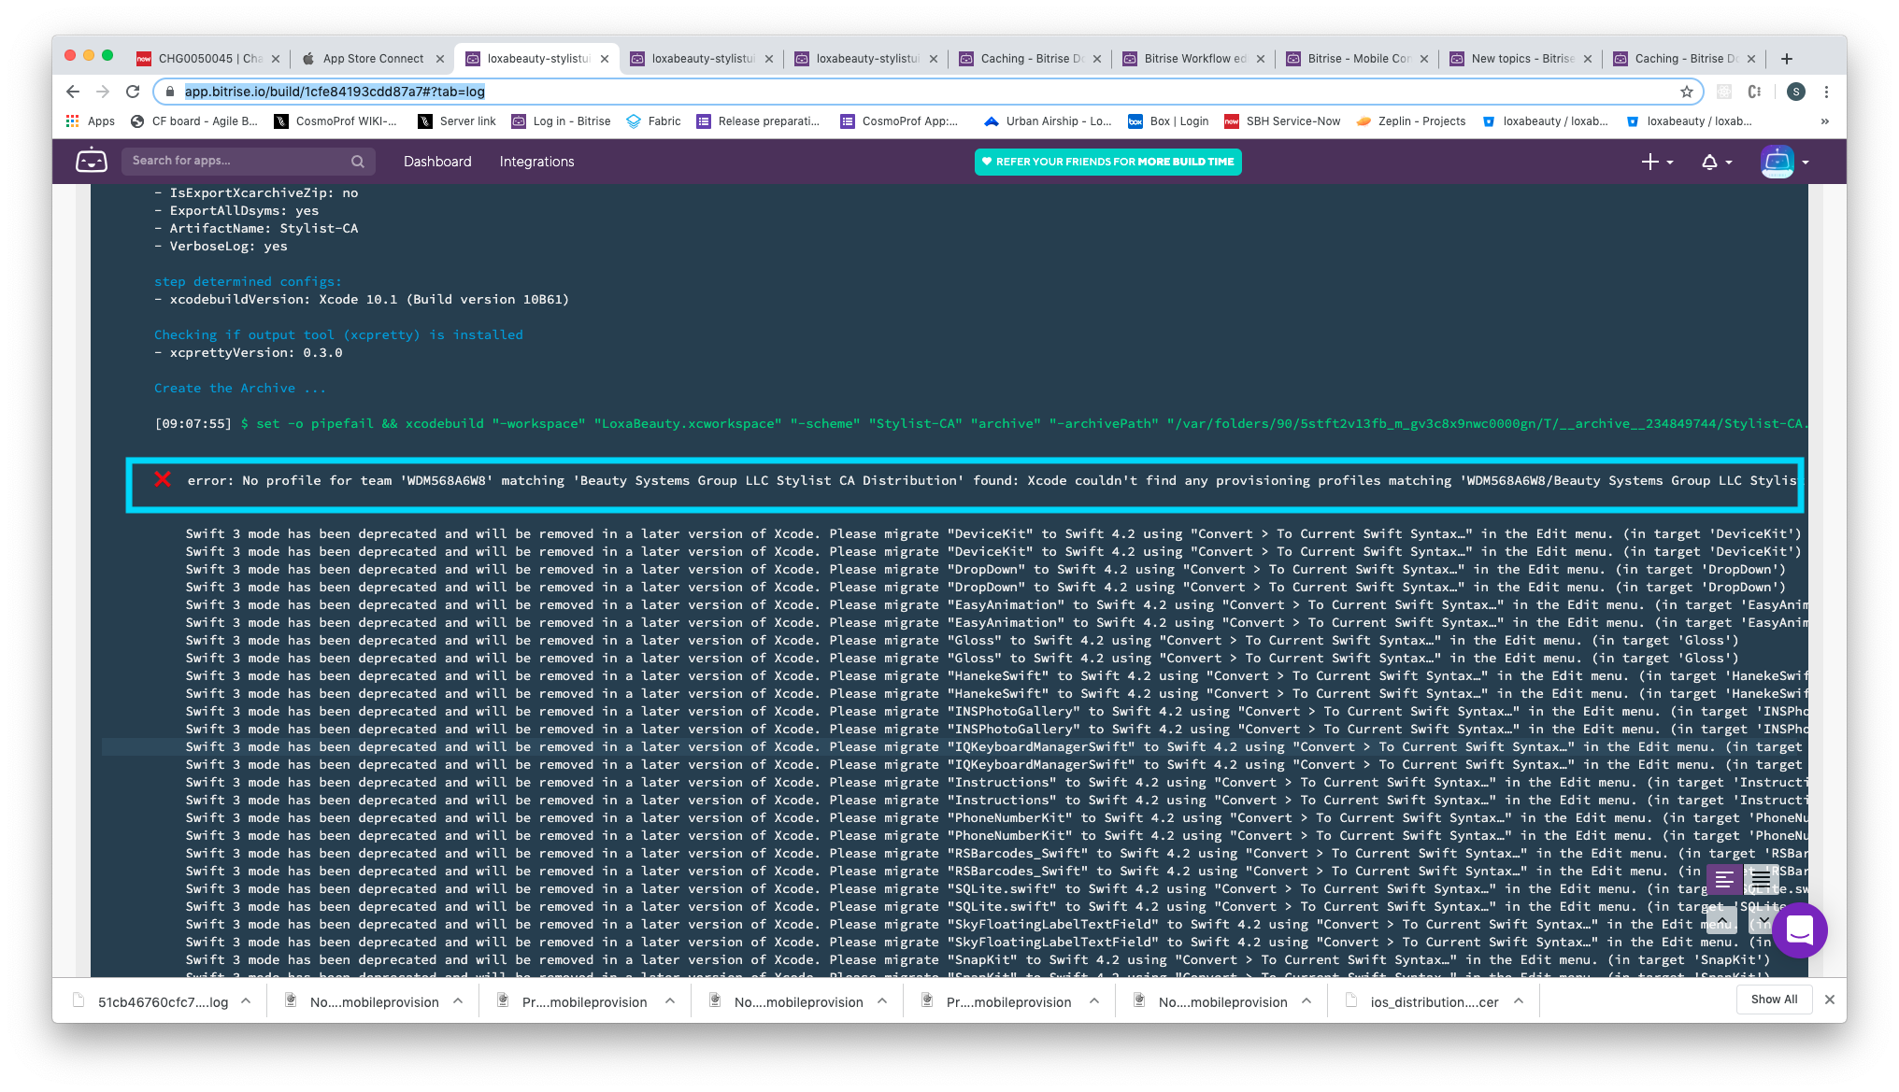Open the notifications bell dropdown
Screen dimensions: 1899x1092
tap(1716, 162)
